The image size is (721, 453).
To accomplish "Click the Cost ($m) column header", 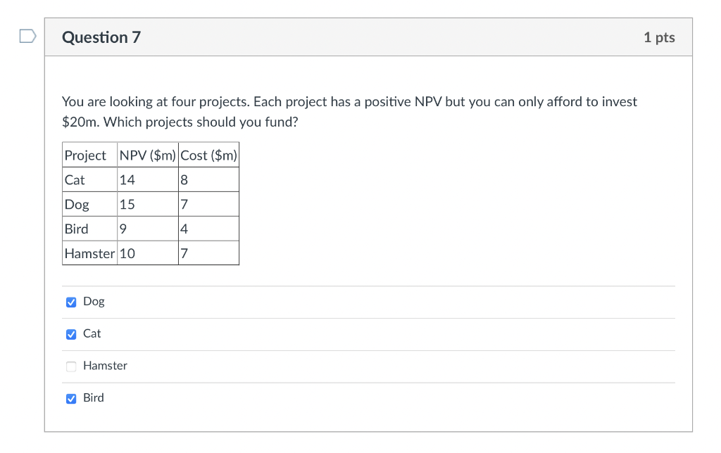I will [x=208, y=154].
